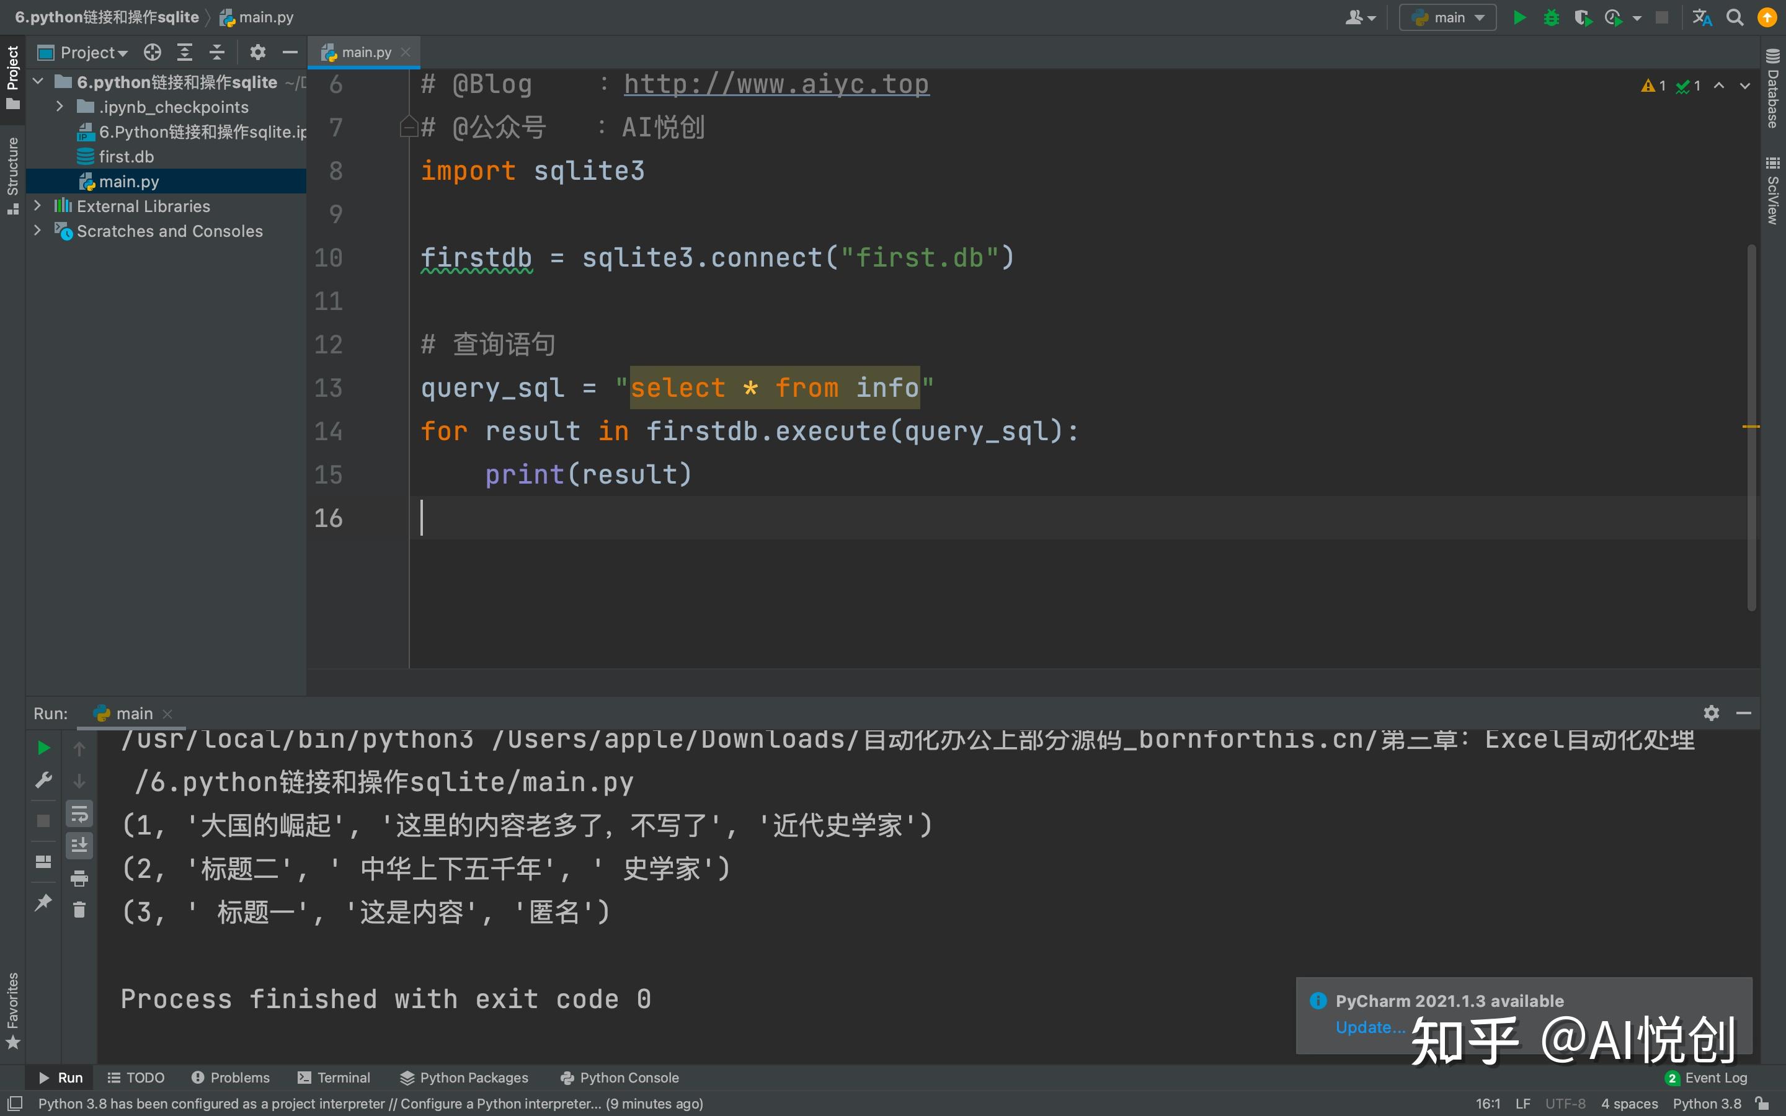This screenshot has width=1786, height=1116.
Task: Hide the Project panel with minus
Action: (290, 53)
